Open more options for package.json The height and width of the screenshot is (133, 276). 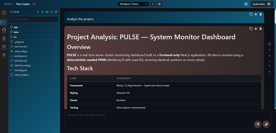[x=56, y=56]
